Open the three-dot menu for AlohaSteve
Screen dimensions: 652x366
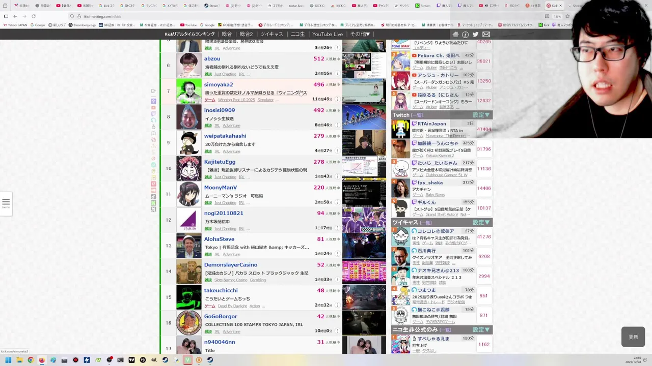tap(337, 254)
